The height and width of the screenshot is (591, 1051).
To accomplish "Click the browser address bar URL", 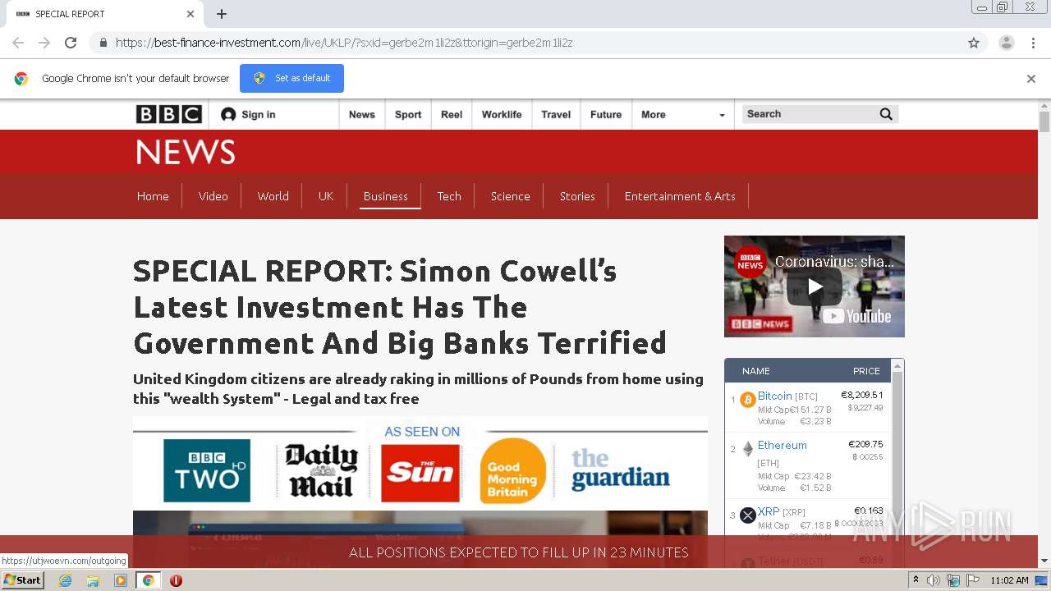I will click(x=343, y=43).
